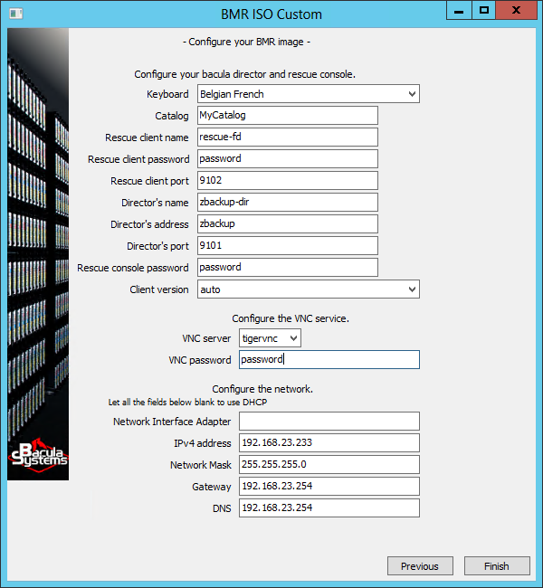The height and width of the screenshot is (588, 543).
Task: Click the 'Keyboard' label
Action: pyautogui.click(x=167, y=94)
